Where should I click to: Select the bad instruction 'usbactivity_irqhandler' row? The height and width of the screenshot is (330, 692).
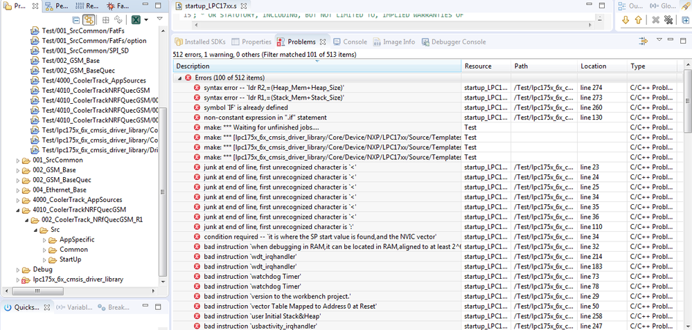point(427,326)
